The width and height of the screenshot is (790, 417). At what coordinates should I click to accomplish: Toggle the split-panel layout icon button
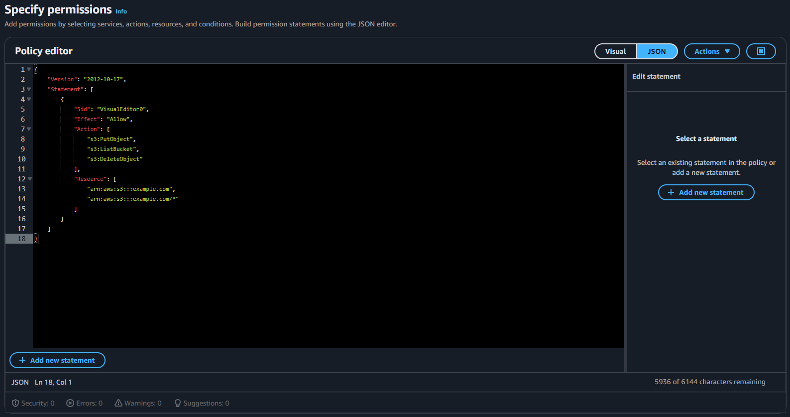pos(761,51)
